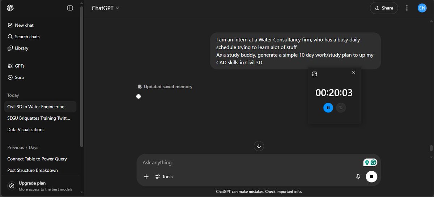Click the Sora play icon

click(10, 77)
